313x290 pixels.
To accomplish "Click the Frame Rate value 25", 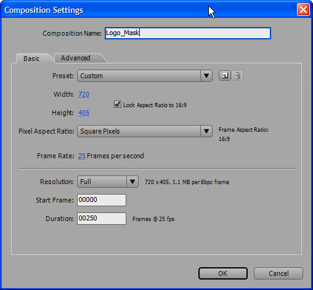I will pos(82,156).
